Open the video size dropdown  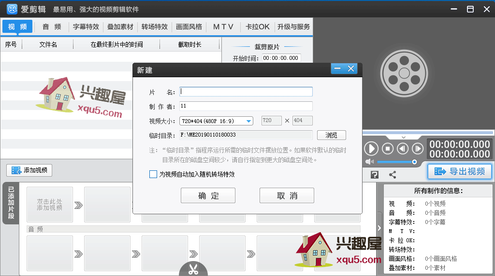coord(249,121)
